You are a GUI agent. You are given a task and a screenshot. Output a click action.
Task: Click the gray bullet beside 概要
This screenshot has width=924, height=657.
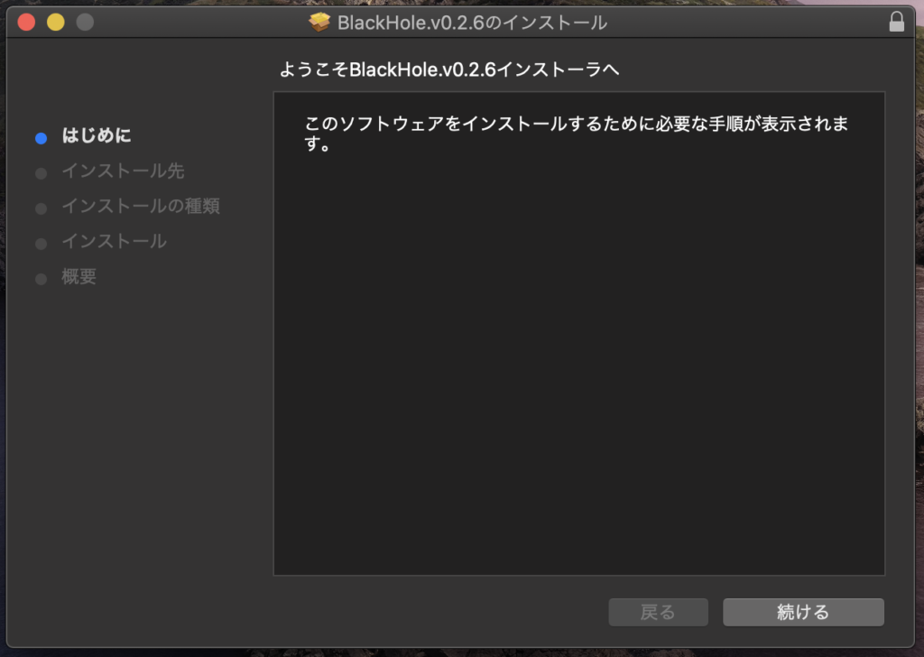click(x=41, y=279)
